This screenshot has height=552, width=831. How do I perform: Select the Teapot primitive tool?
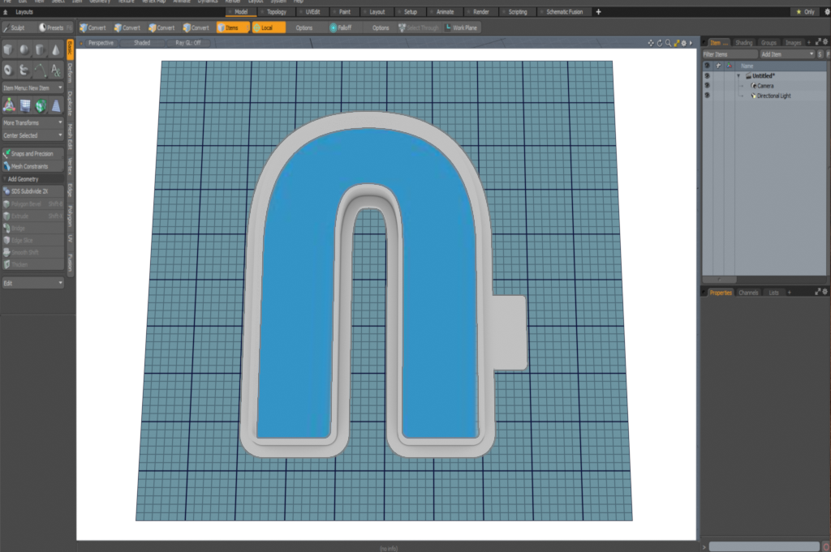point(24,70)
